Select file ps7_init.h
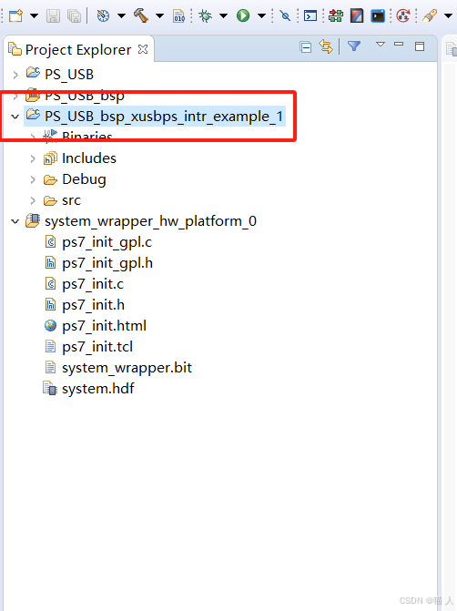This screenshot has height=611, width=457. point(93,305)
